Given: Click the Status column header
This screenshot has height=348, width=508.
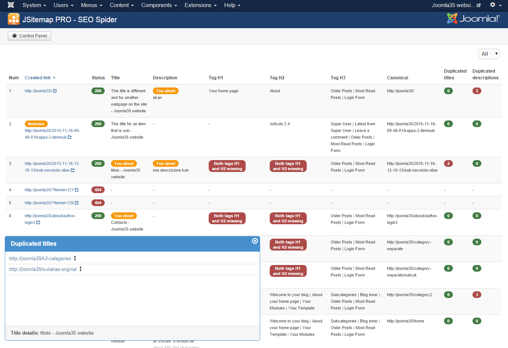Looking at the screenshot, I should click(98, 78).
